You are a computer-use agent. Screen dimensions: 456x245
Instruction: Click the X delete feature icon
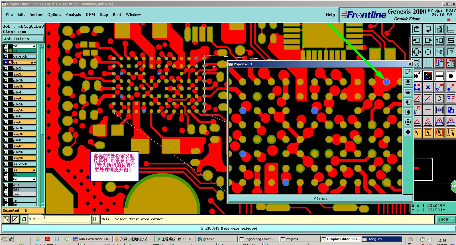click(x=428, y=87)
